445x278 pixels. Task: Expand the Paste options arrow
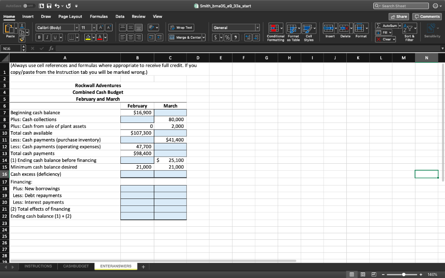(x=16, y=28)
